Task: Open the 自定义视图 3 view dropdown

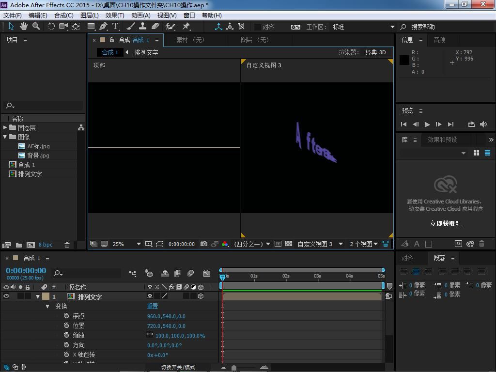Action: pos(320,244)
